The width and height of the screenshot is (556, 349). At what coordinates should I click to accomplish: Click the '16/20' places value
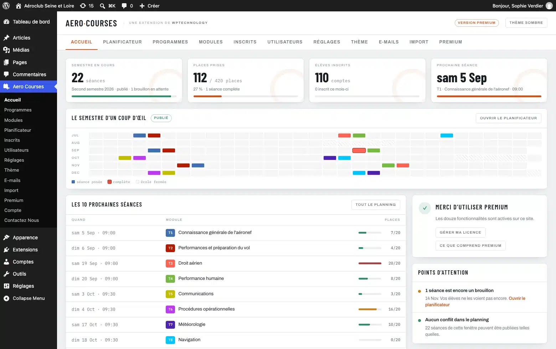[394, 309]
